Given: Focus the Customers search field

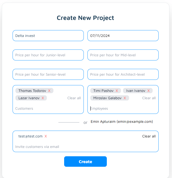Looking at the screenshot, I should point(47,108).
